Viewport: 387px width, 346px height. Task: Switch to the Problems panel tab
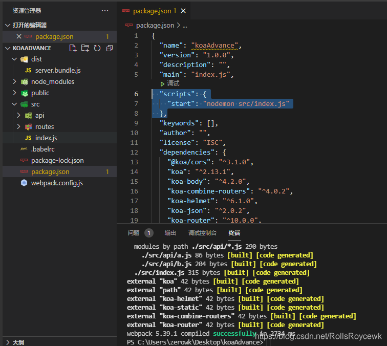click(134, 233)
